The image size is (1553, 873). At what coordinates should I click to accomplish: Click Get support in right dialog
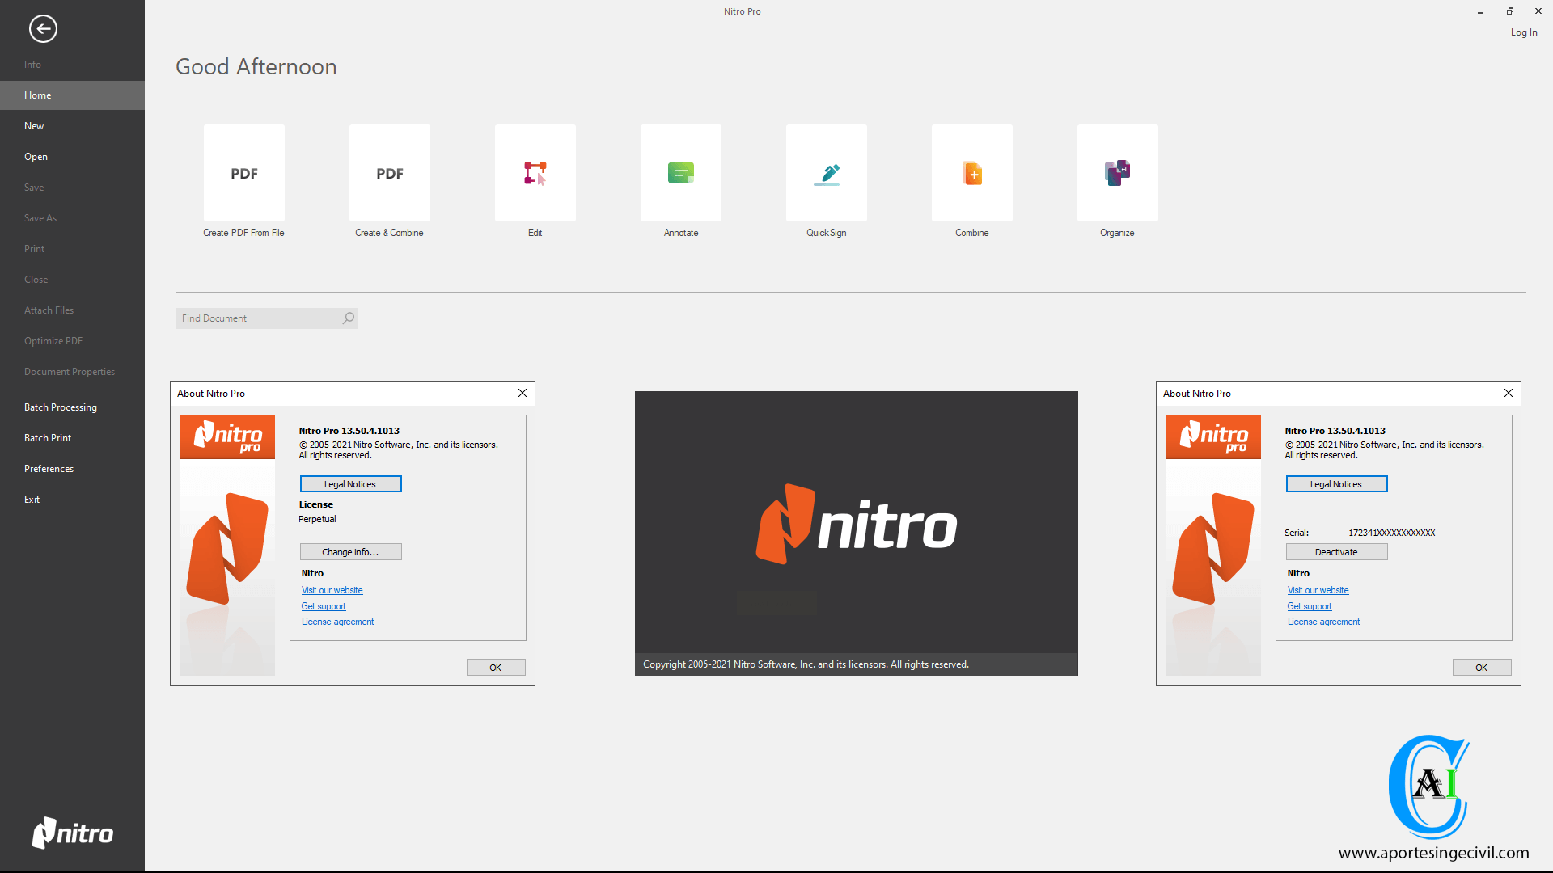click(x=1309, y=606)
